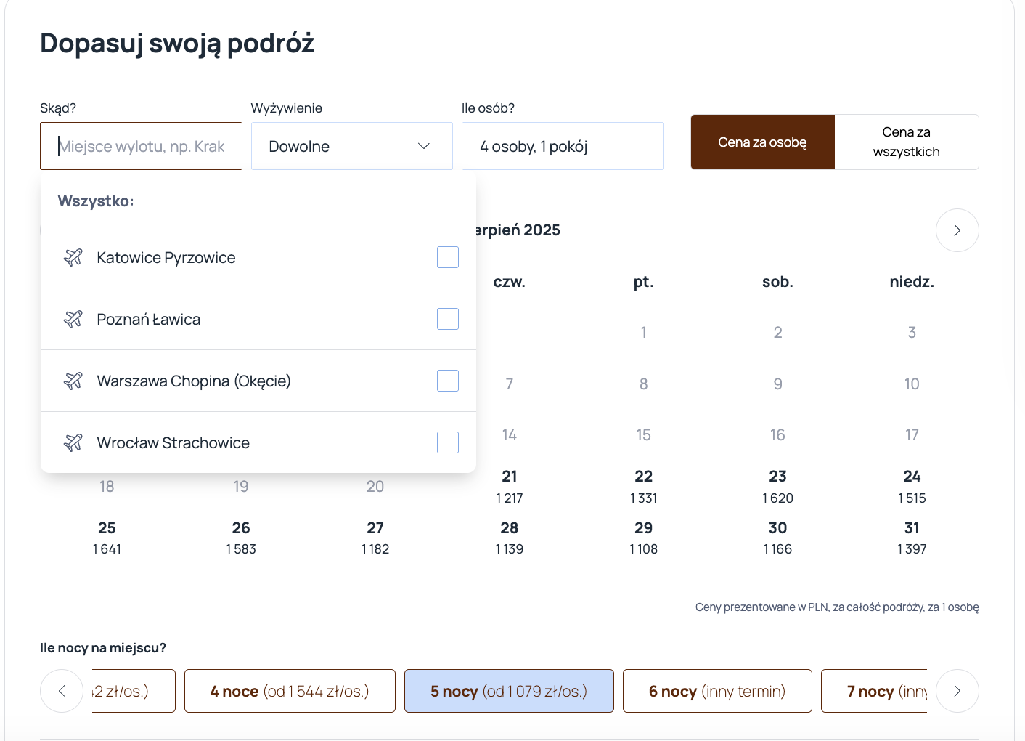Choose the 5 nocy option
Viewport: 1025px width, 741px height.
tap(509, 691)
